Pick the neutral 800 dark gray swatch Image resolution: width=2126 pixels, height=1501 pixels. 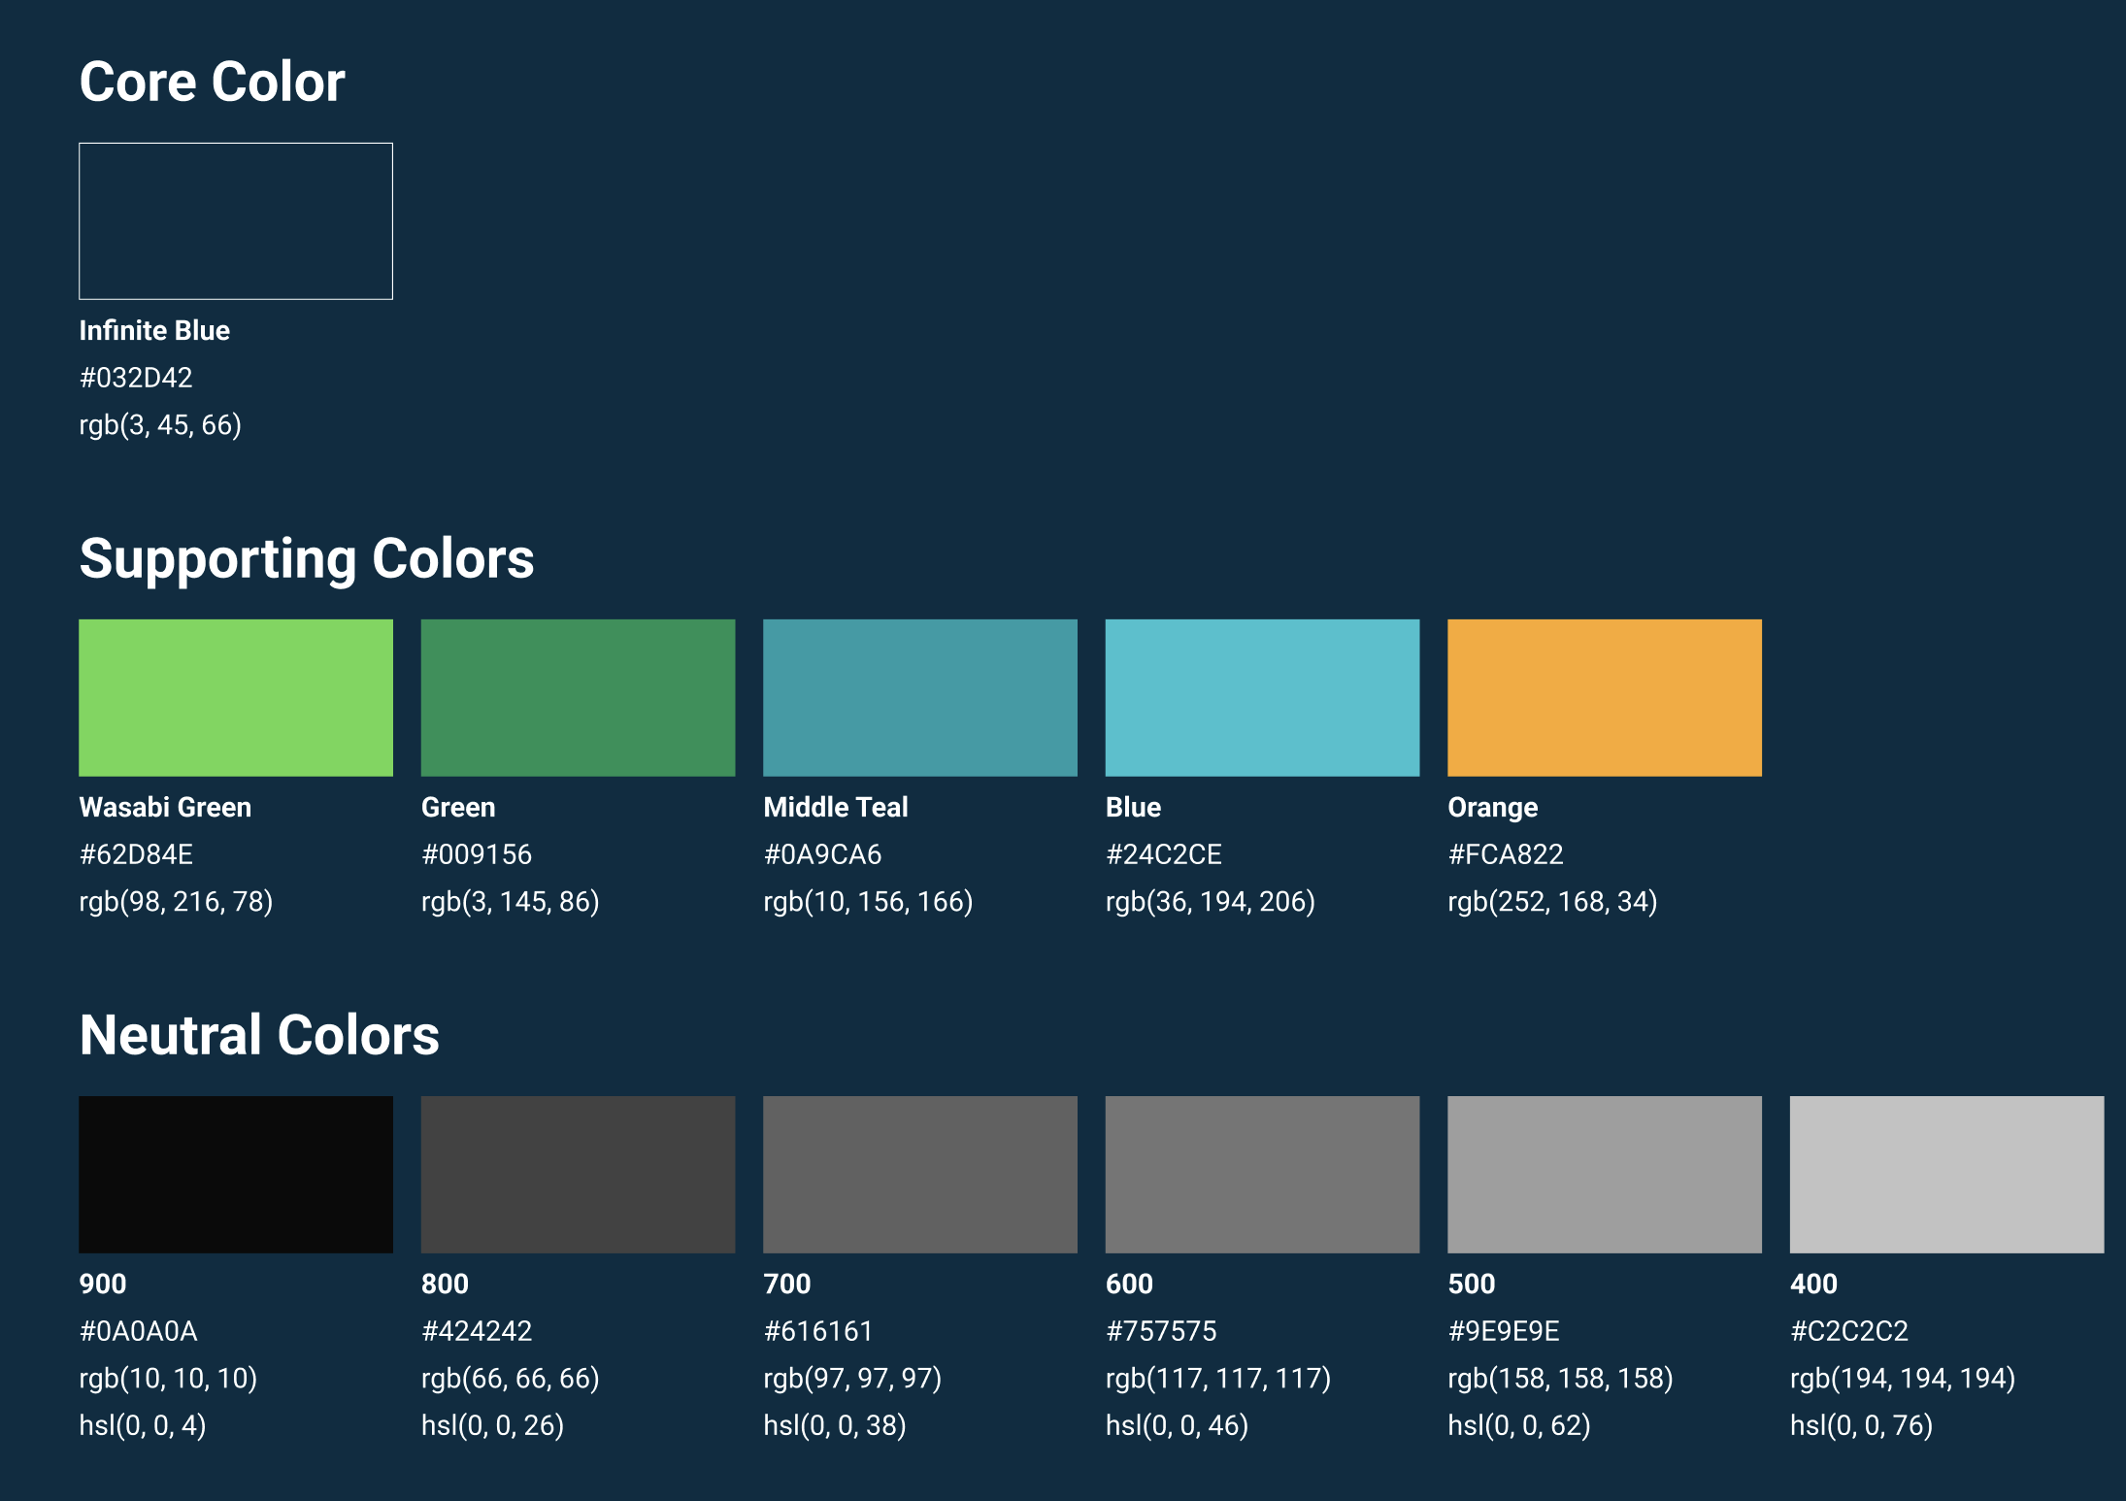pyautogui.click(x=579, y=1175)
